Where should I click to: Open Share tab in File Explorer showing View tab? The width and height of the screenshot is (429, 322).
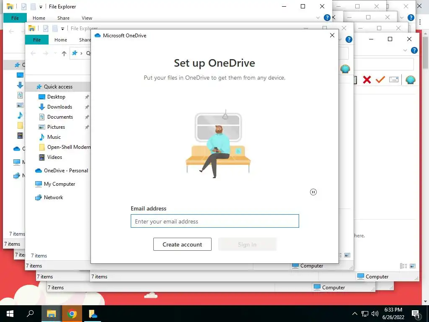(x=63, y=18)
